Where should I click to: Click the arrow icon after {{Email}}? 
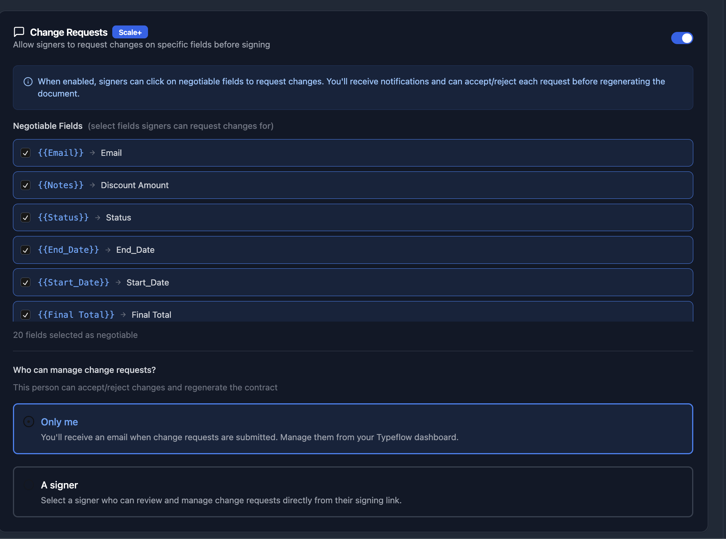pyautogui.click(x=92, y=153)
